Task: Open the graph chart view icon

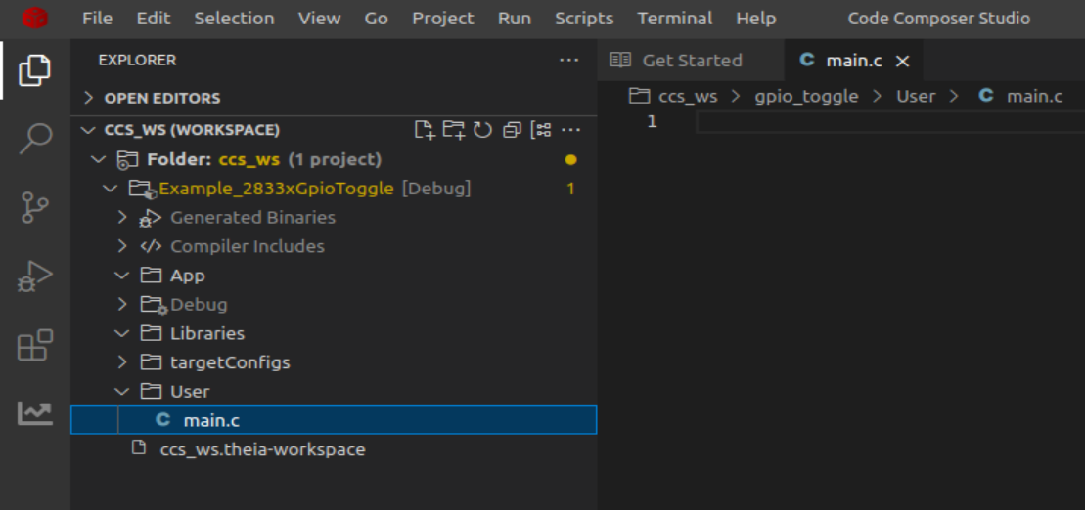Action: pyautogui.click(x=34, y=412)
